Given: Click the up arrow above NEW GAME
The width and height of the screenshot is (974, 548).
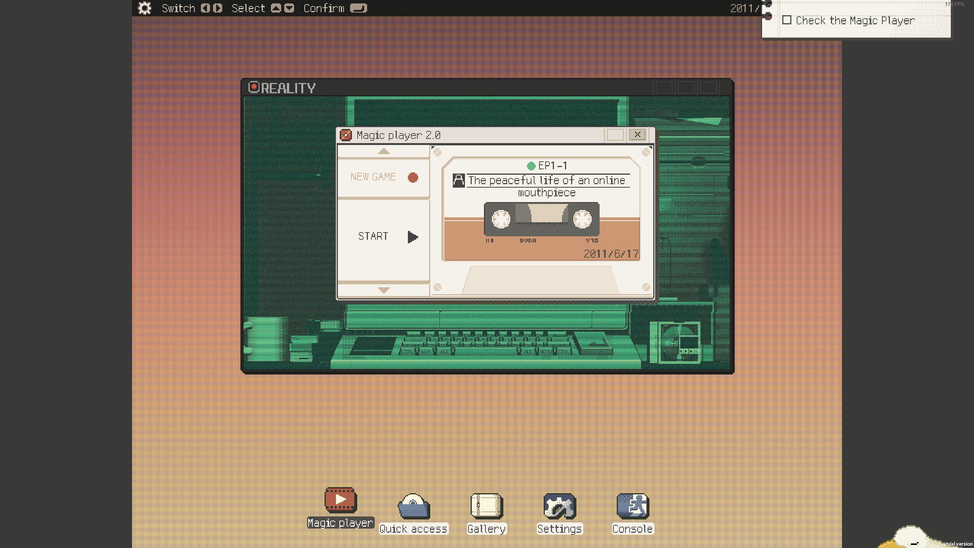Looking at the screenshot, I should [x=384, y=151].
